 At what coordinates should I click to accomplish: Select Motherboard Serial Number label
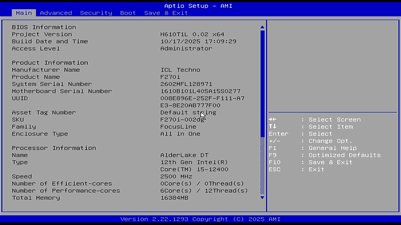pos(62,91)
